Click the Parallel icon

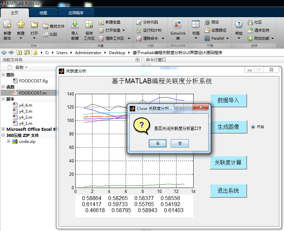[207, 38]
